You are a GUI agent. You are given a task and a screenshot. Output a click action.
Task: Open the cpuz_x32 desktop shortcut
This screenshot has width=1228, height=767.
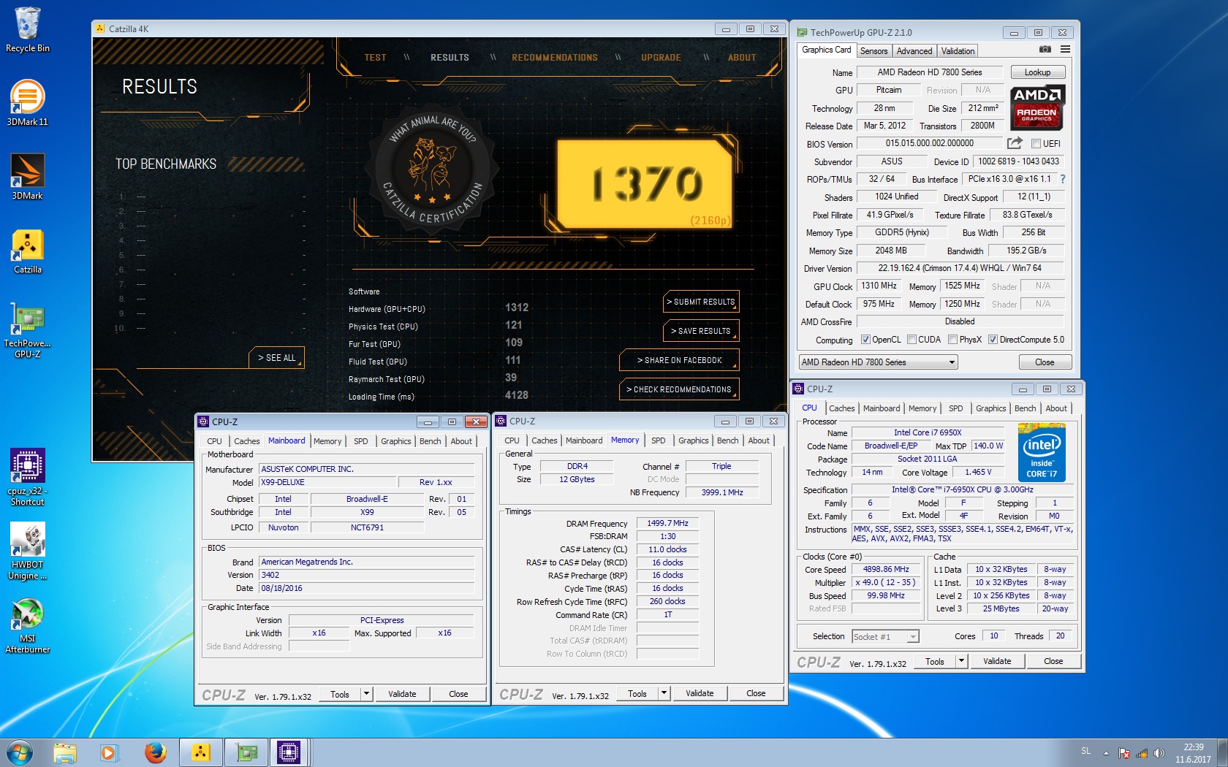[28, 477]
